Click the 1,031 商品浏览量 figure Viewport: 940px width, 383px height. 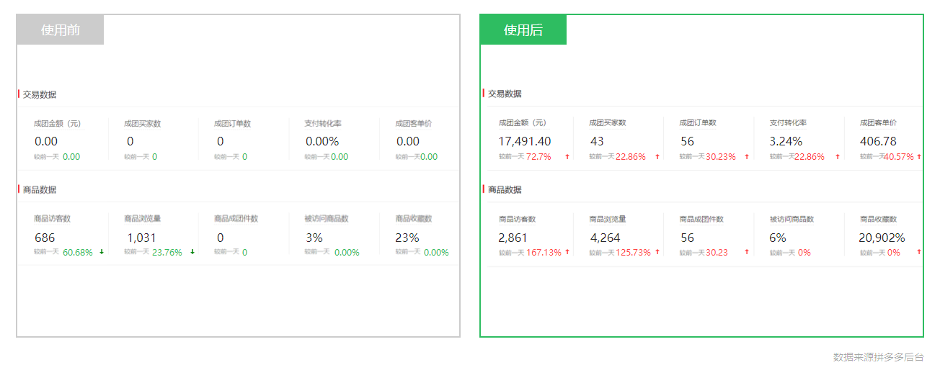pos(141,238)
